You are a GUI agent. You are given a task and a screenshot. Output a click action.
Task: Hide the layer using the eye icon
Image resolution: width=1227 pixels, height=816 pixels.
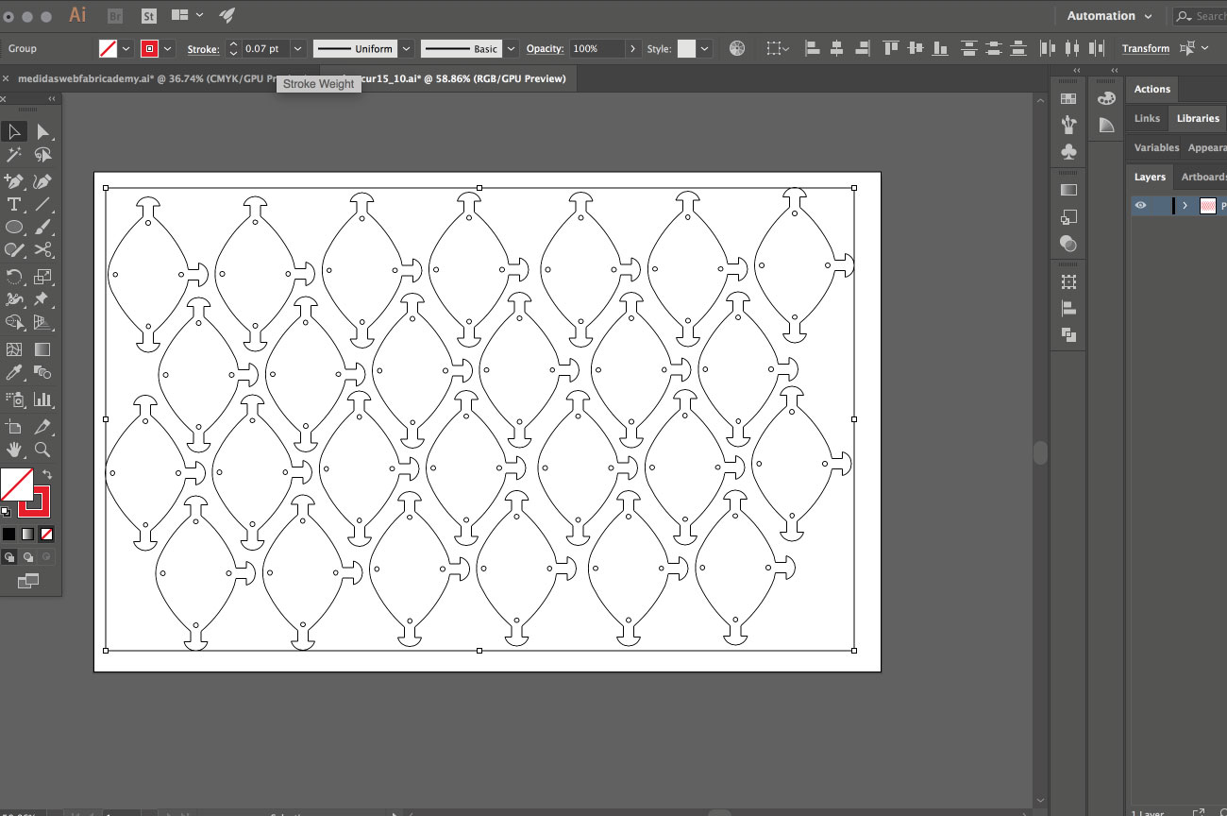click(x=1141, y=205)
